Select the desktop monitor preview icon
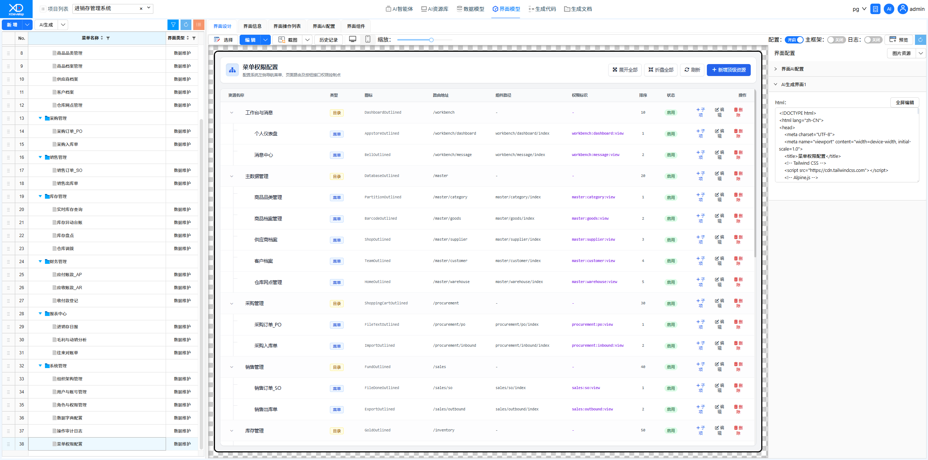The image size is (928, 460). [x=352, y=39]
